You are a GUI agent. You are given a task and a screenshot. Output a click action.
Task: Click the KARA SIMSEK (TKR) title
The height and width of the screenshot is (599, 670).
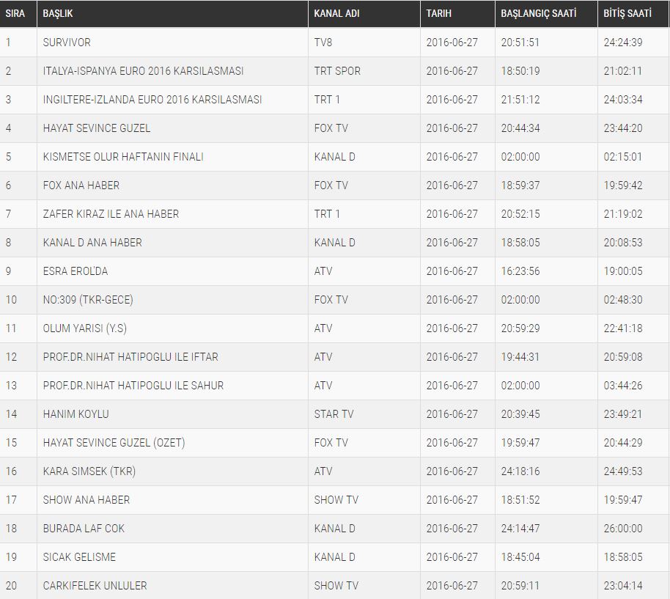tap(89, 471)
